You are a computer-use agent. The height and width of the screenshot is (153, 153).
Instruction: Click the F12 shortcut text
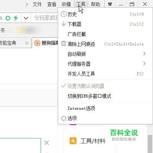[x=140, y=74]
